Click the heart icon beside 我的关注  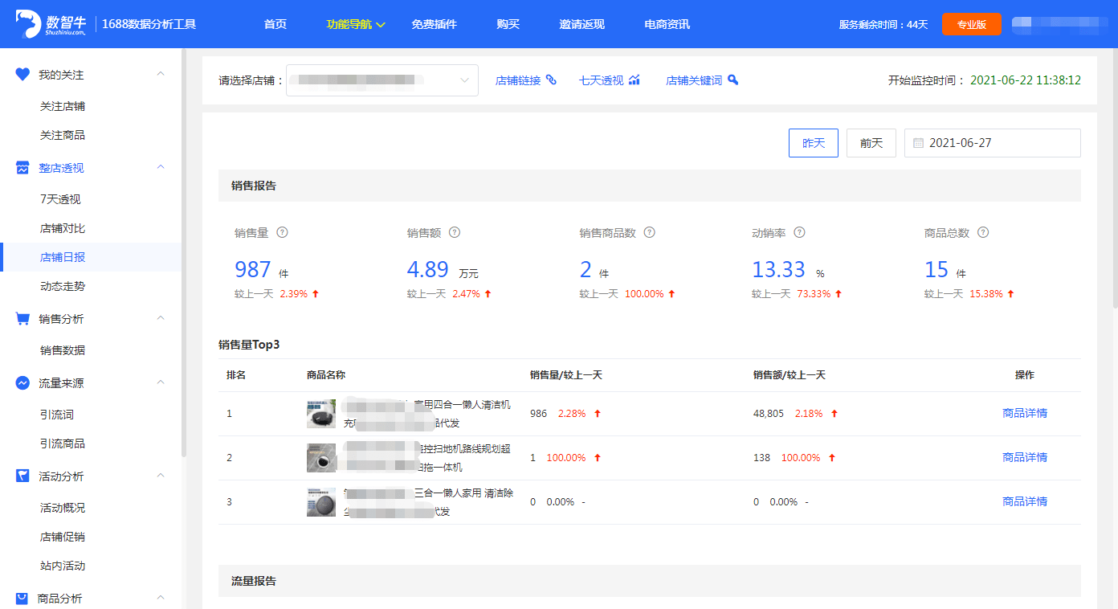[x=22, y=74]
